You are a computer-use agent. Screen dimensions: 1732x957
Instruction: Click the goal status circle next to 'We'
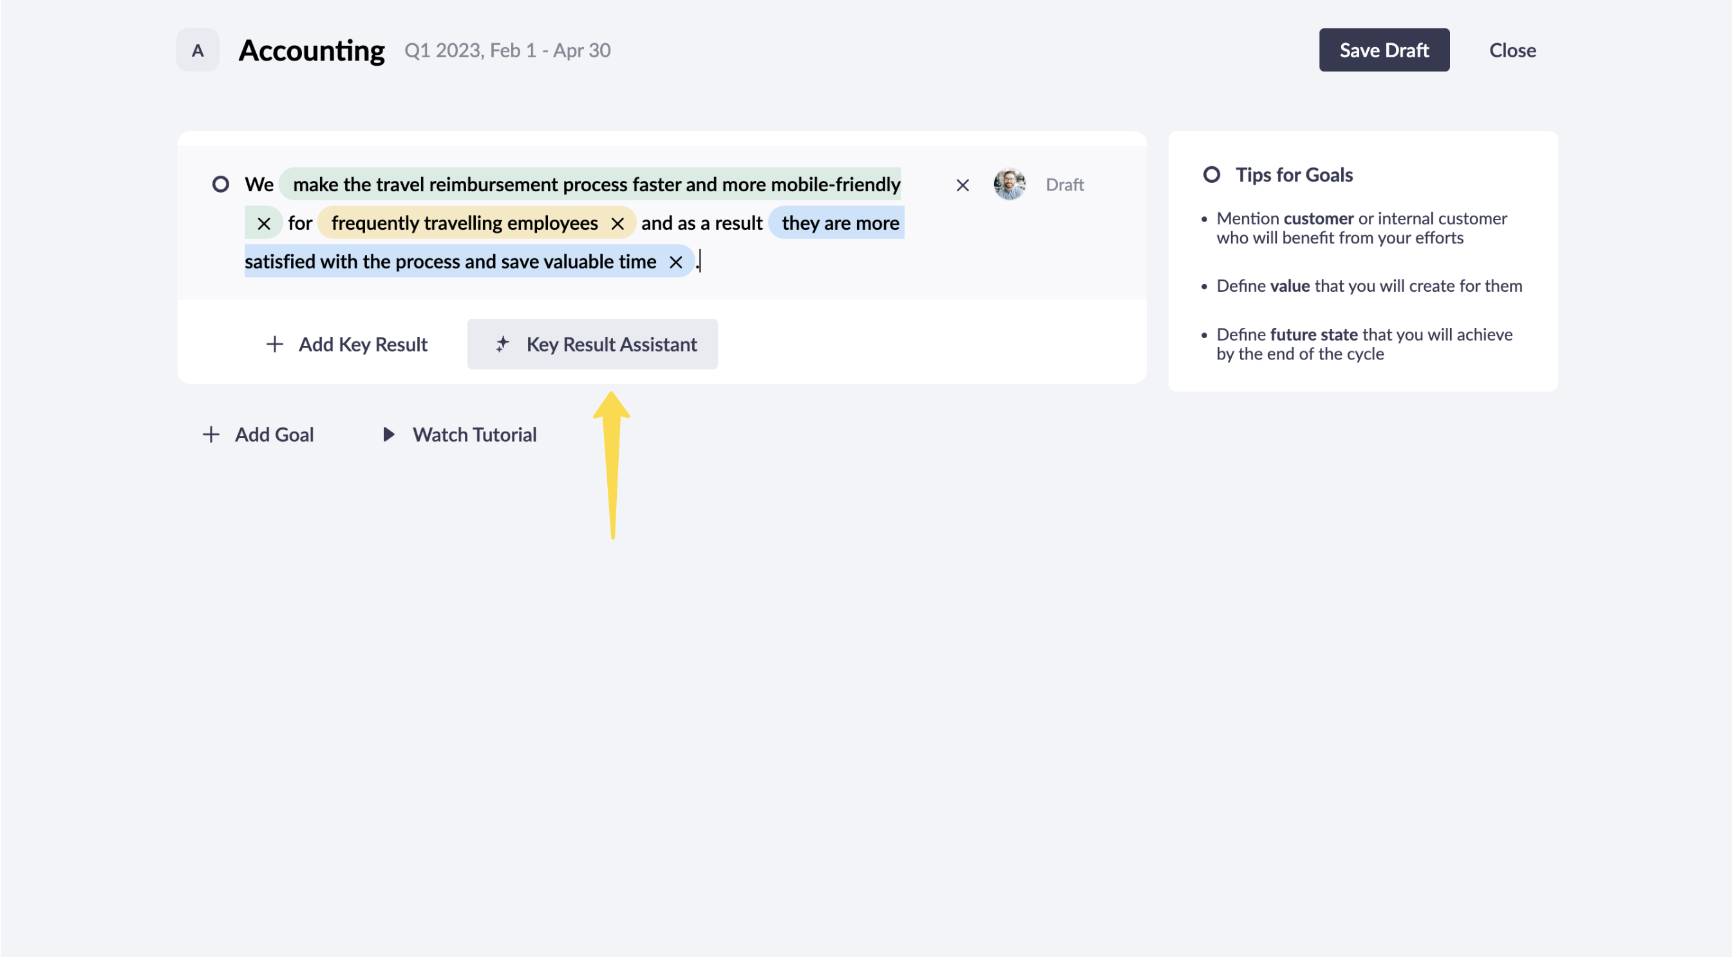(221, 184)
